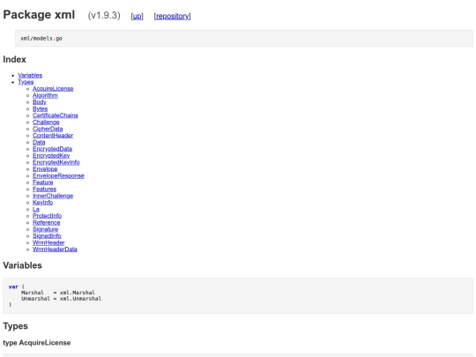This screenshot has width=476, height=357.
Task: Select the Feature link in the index
Action: point(43,182)
